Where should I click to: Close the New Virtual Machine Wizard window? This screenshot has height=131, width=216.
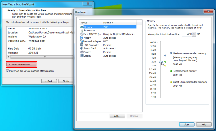pyautogui.click(x=88, y=4)
